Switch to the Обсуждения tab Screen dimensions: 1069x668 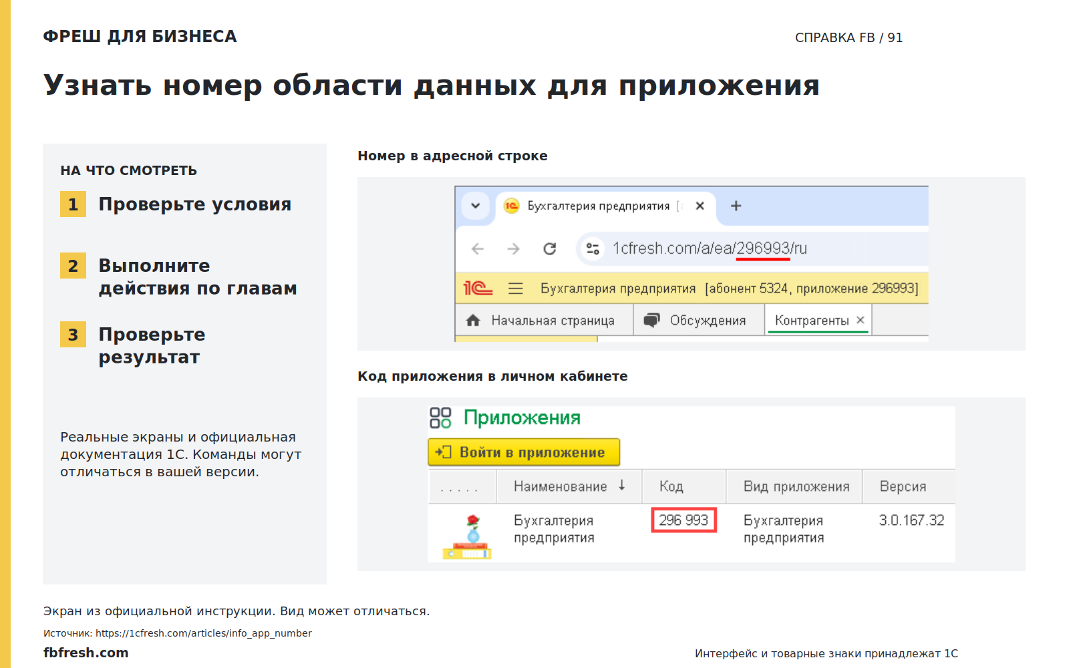click(x=699, y=320)
